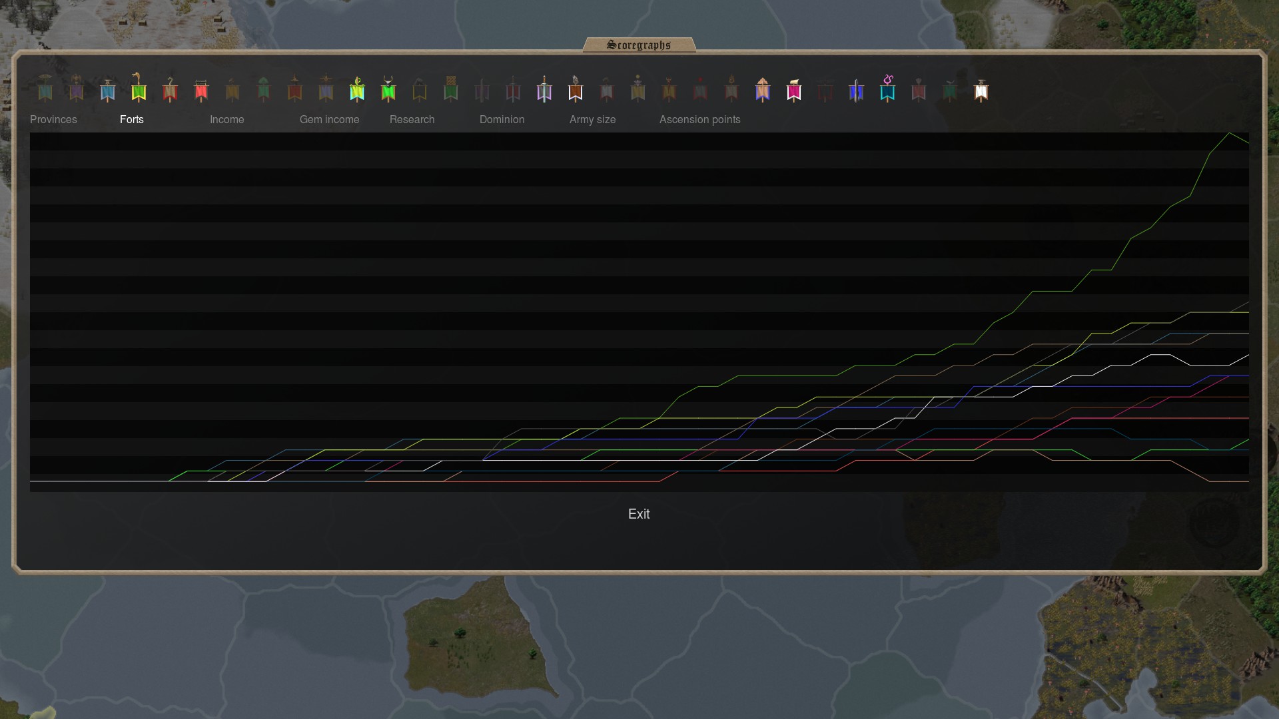Screen dimensions: 1279x719
Task: Show the Income graph
Action: [227, 120]
